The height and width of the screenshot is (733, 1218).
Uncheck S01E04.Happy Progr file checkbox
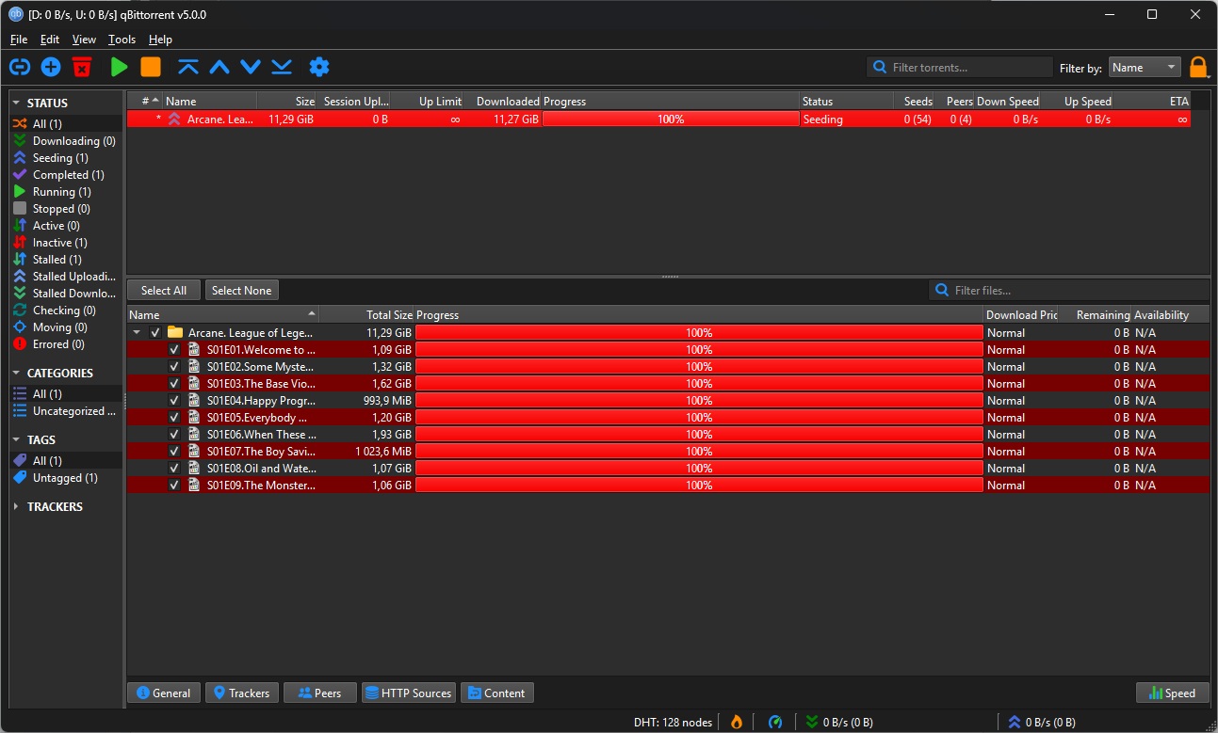pos(174,400)
